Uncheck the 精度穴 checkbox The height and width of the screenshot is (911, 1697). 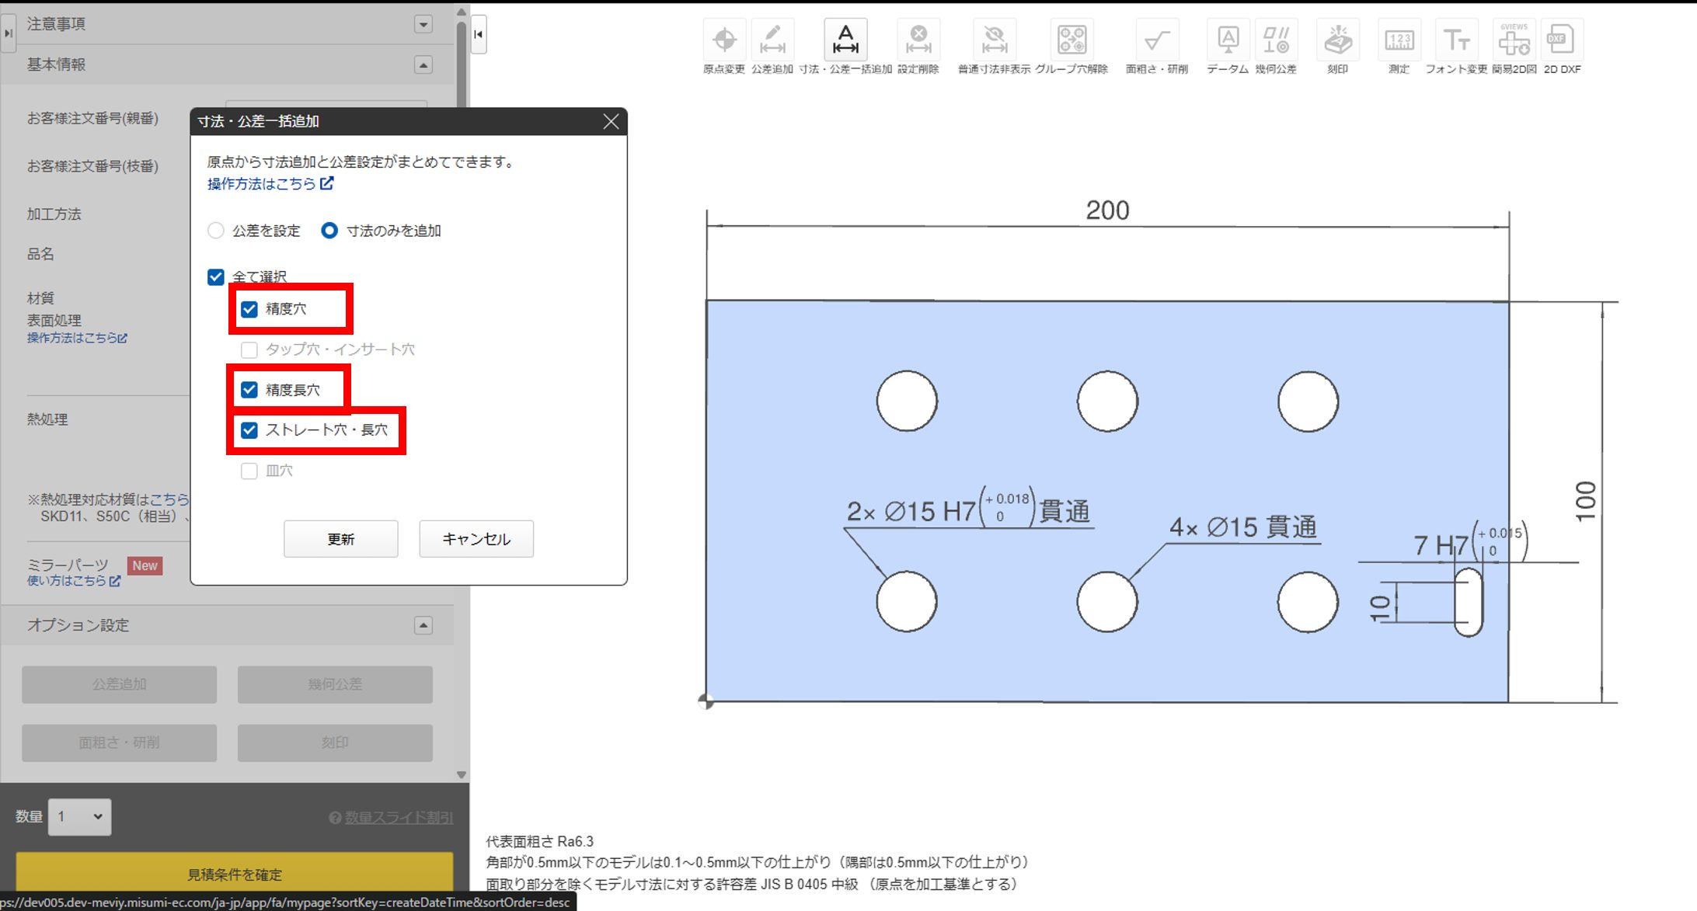point(249,309)
